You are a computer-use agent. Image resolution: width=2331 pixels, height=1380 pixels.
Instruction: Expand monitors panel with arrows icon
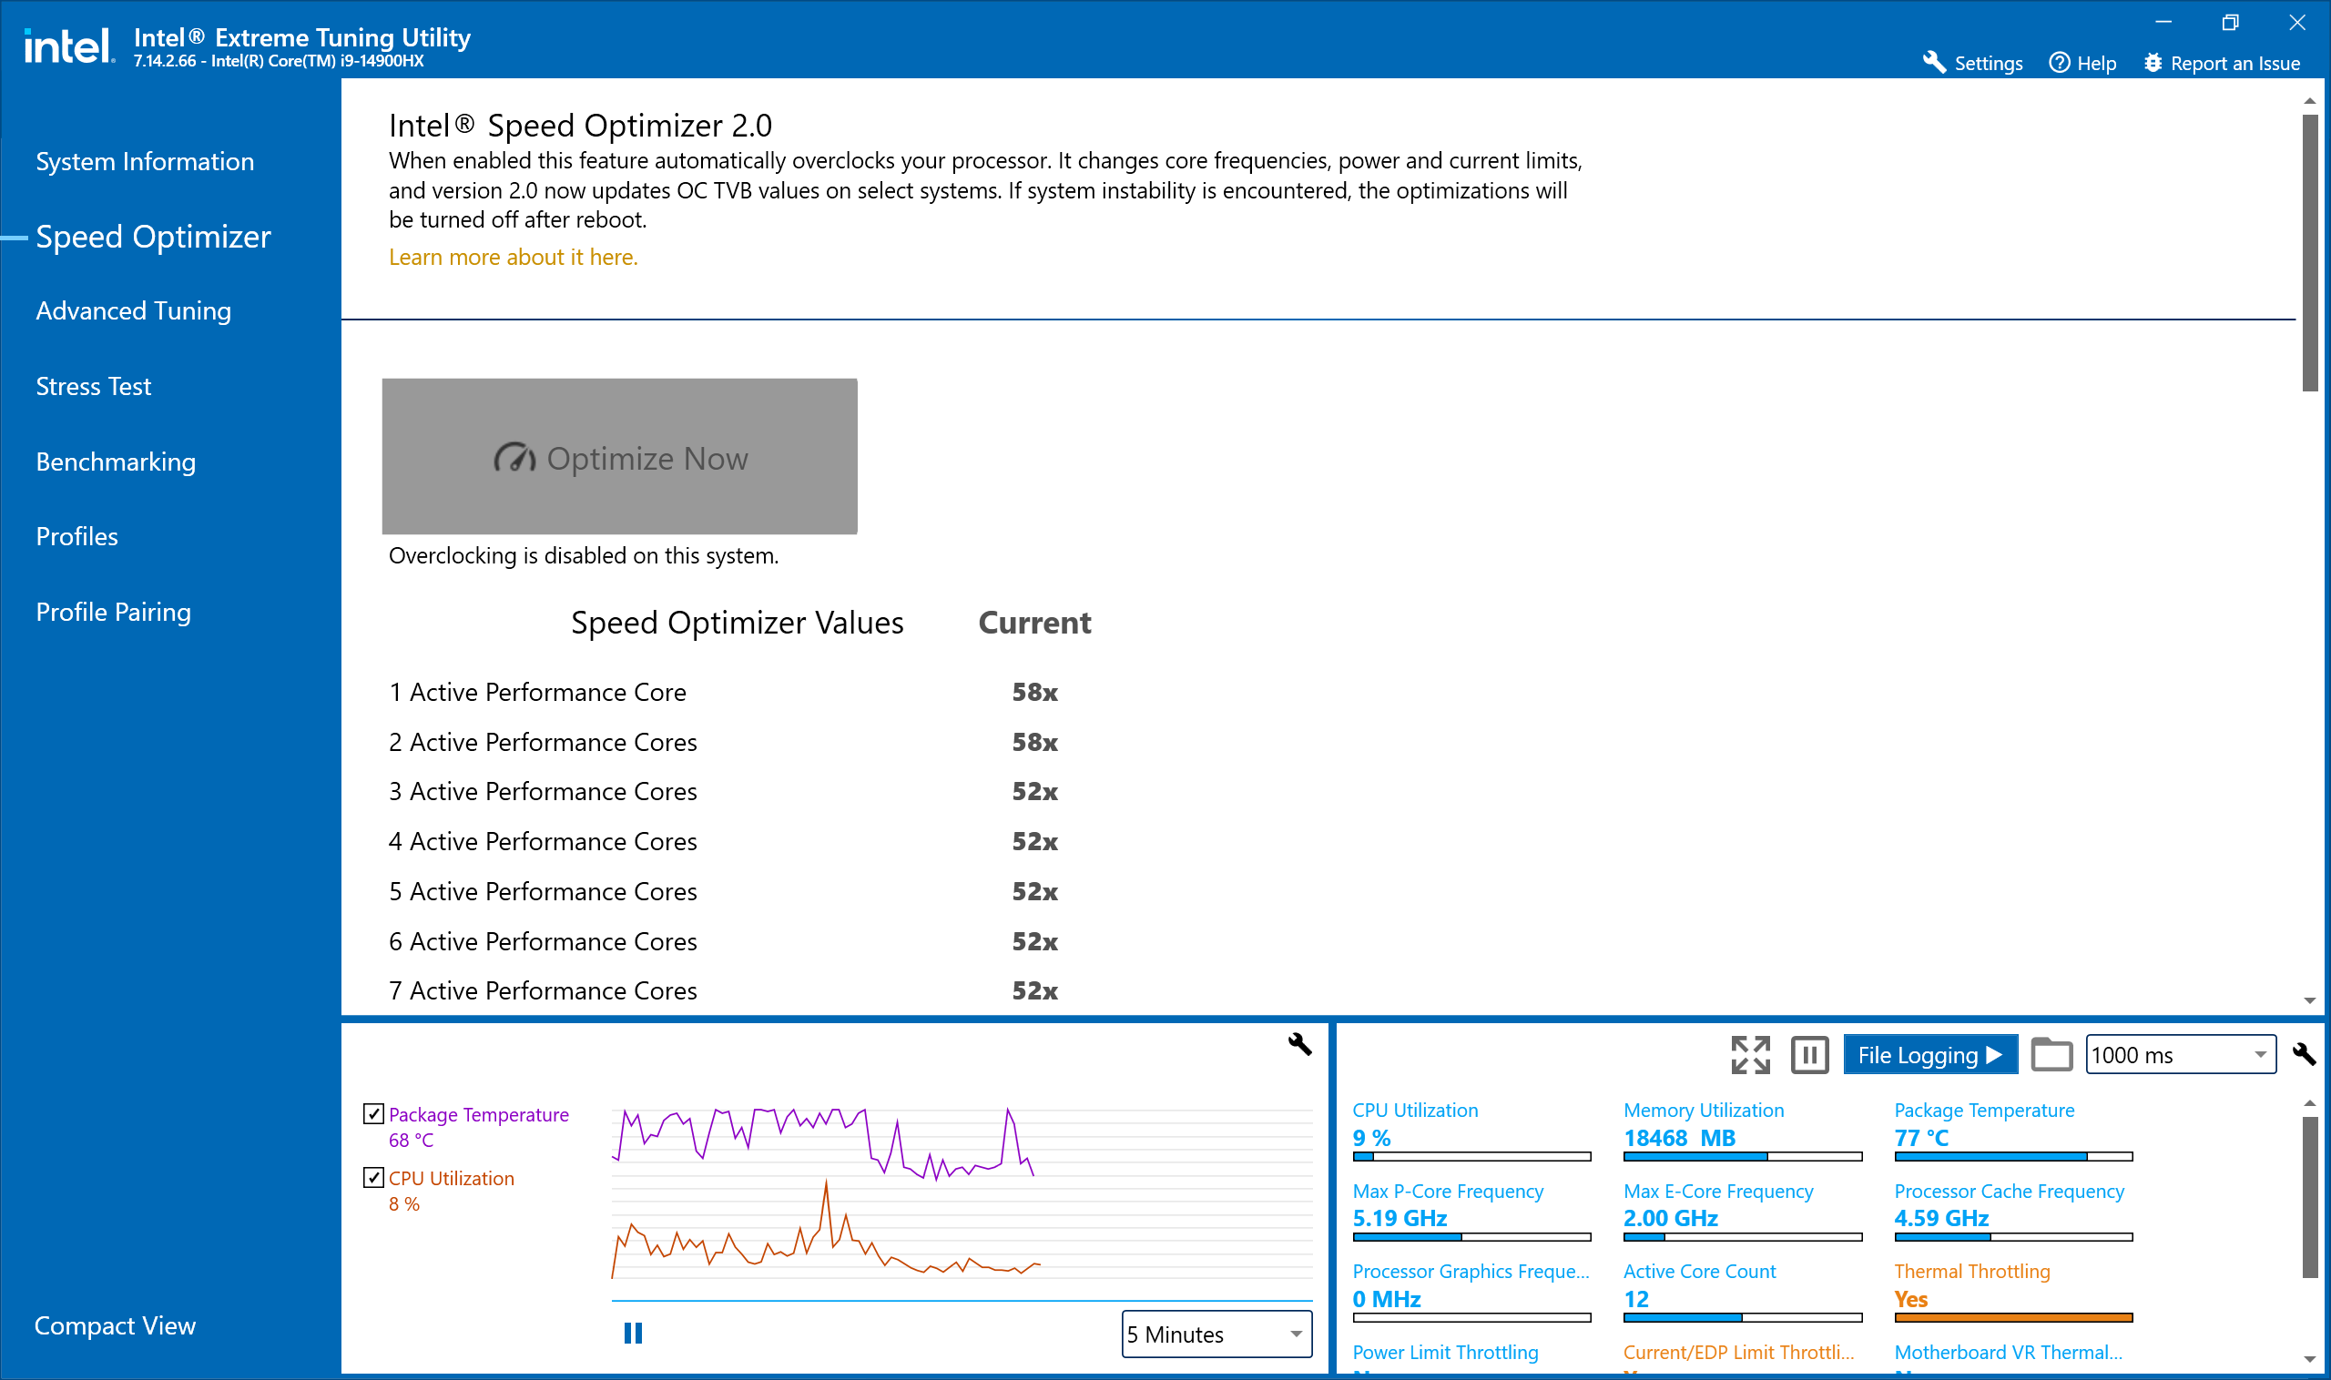click(1750, 1054)
